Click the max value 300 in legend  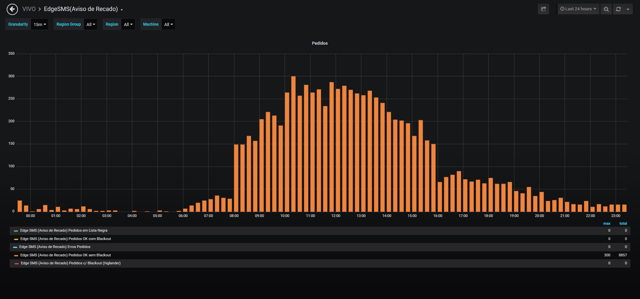click(607, 255)
